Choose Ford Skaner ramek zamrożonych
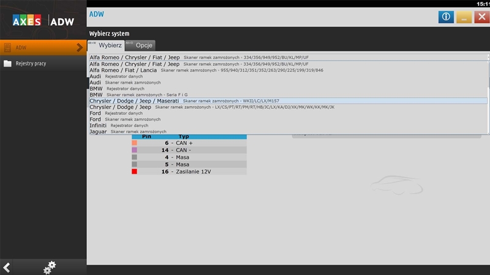Viewport: 490px width, 275px height. click(288, 119)
